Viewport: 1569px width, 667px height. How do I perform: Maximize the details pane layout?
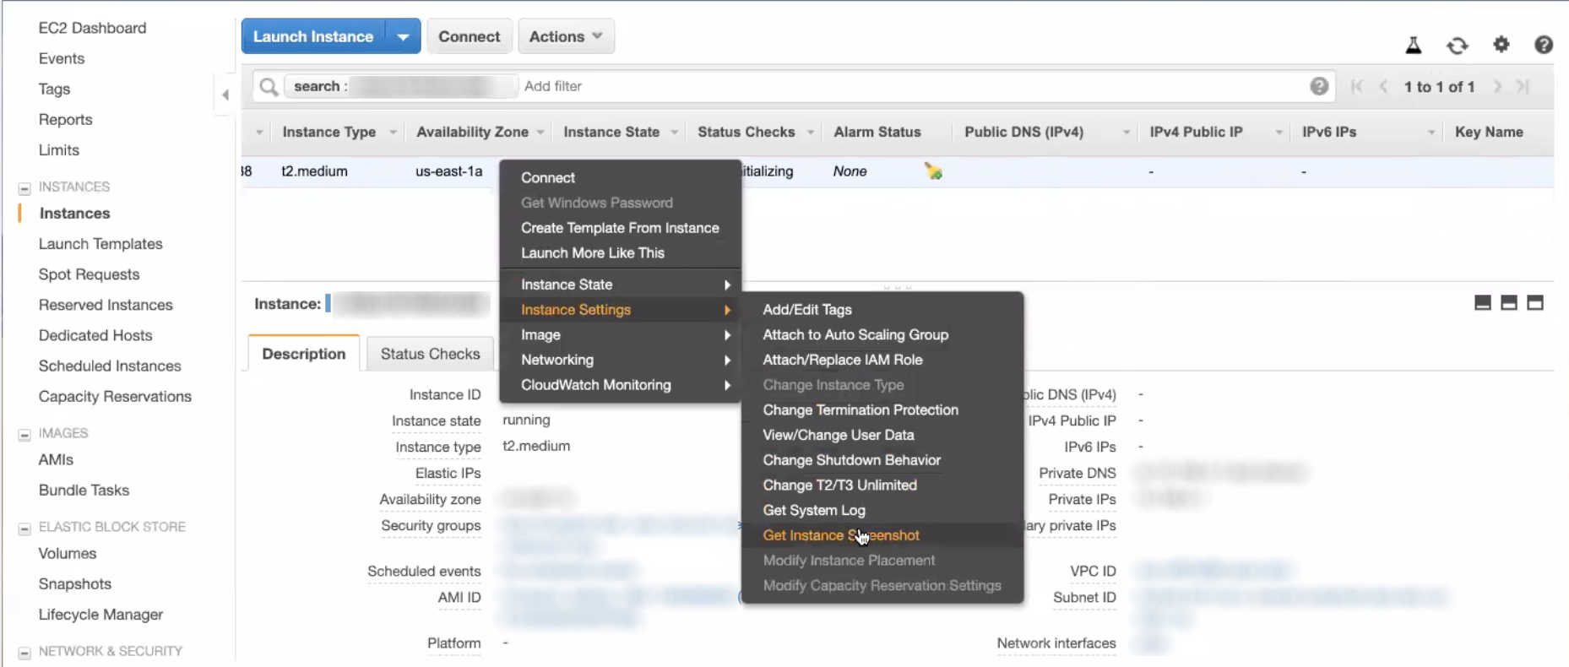click(x=1535, y=303)
